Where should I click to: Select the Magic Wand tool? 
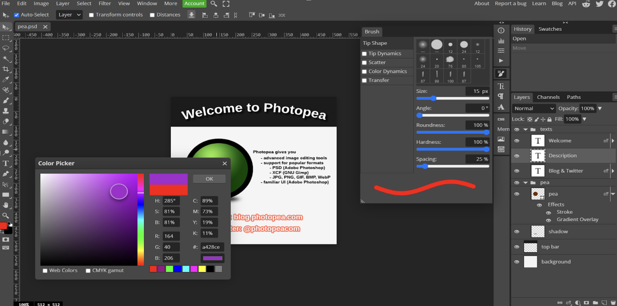[6, 59]
